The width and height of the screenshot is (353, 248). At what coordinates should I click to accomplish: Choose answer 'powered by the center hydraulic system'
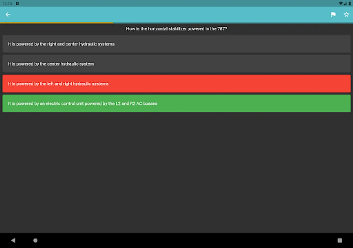(176, 64)
